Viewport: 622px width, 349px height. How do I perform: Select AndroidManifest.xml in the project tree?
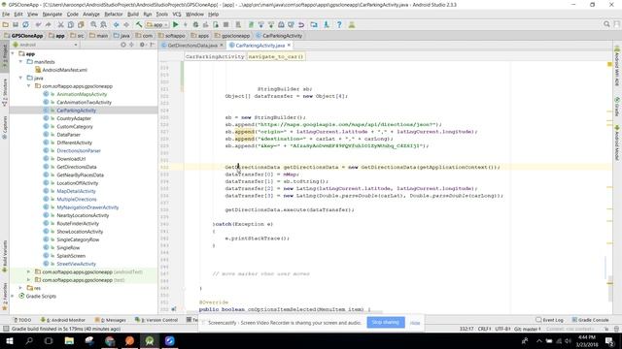[64, 70]
